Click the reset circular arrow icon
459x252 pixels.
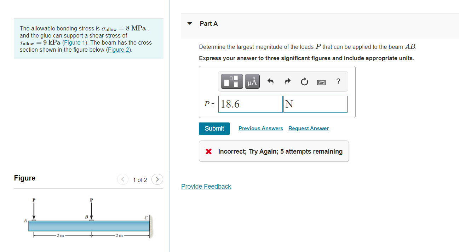(x=304, y=82)
